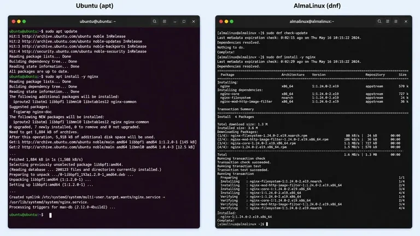Click the 'Hit:1' noble InRelease line
The height and width of the screenshot is (236, 420).
[x=67, y=37]
